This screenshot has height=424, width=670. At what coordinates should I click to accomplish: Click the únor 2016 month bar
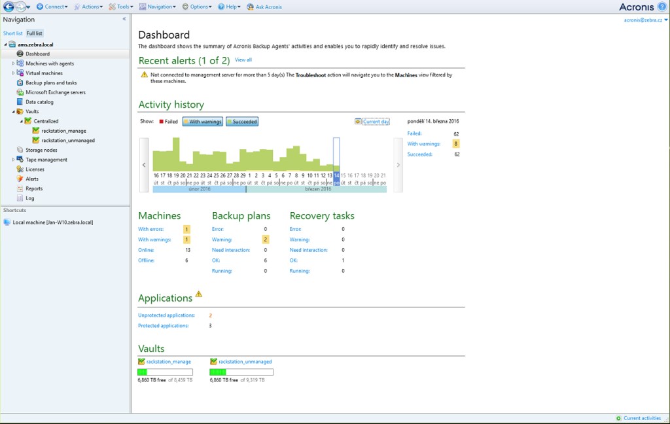tap(200, 189)
